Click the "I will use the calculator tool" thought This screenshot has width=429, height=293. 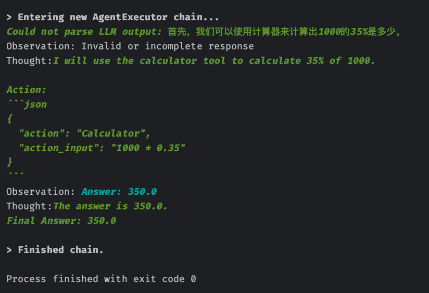tap(214, 61)
